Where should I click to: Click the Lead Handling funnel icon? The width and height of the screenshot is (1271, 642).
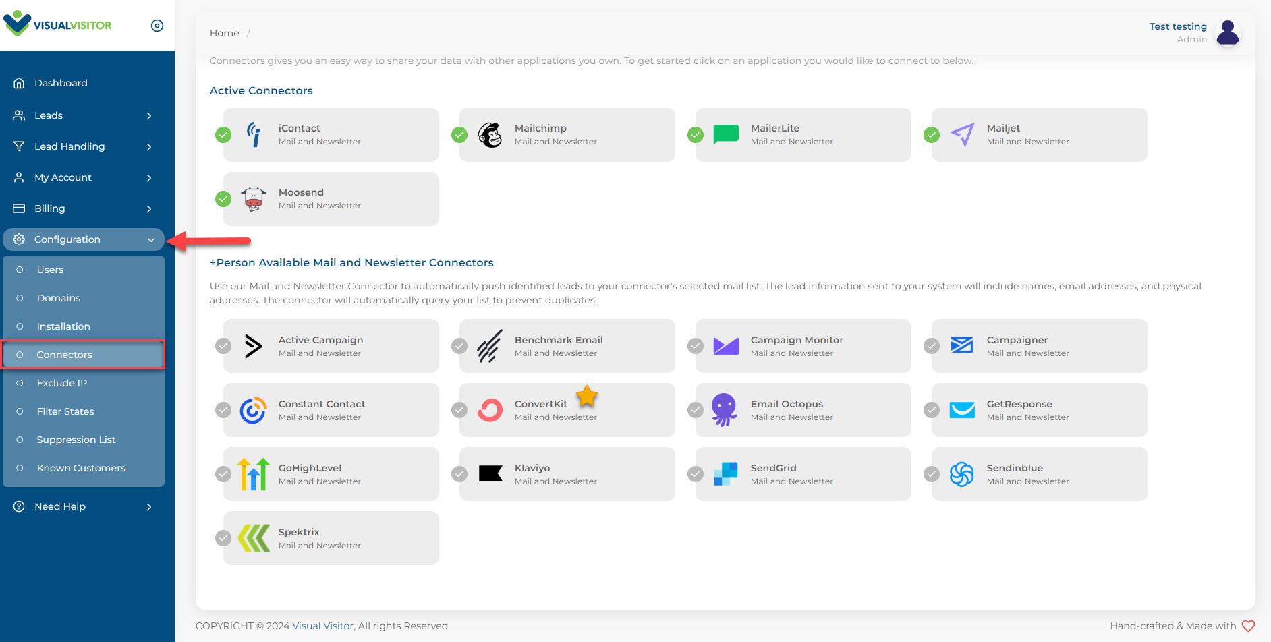tap(19, 146)
